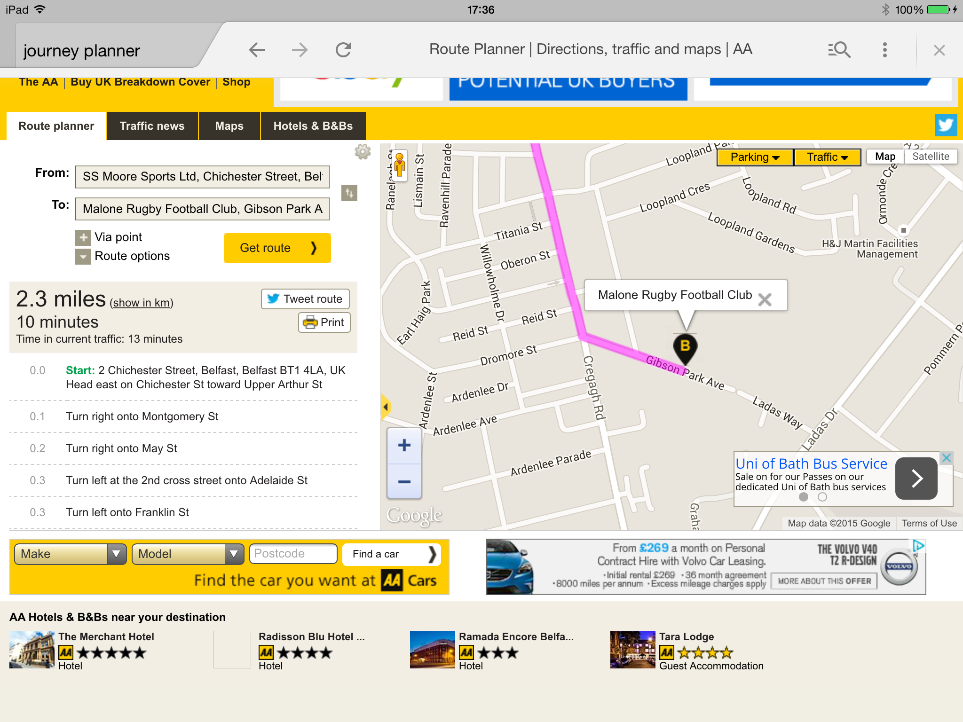The width and height of the screenshot is (963, 722).
Task: Open The Merchant Hotel thumbnail
Action: [x=32, y=650]
